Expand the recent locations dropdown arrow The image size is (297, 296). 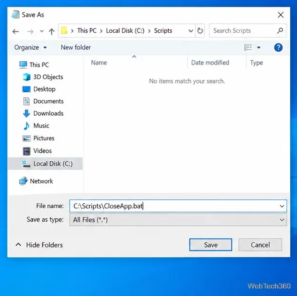(x=42, y=31)
